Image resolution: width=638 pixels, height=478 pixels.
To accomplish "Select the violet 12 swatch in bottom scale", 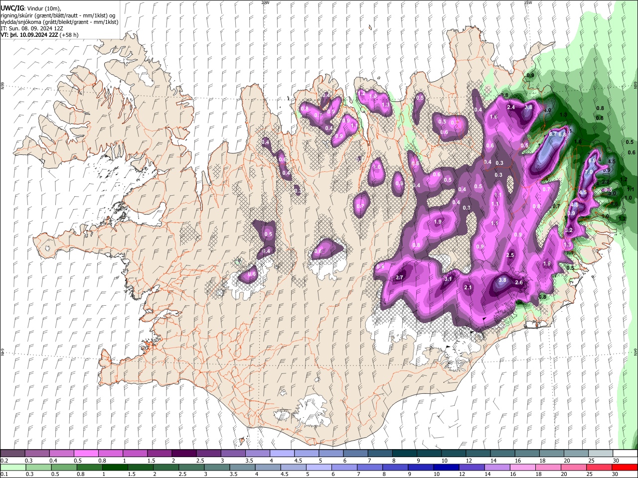I will (471, 467).
